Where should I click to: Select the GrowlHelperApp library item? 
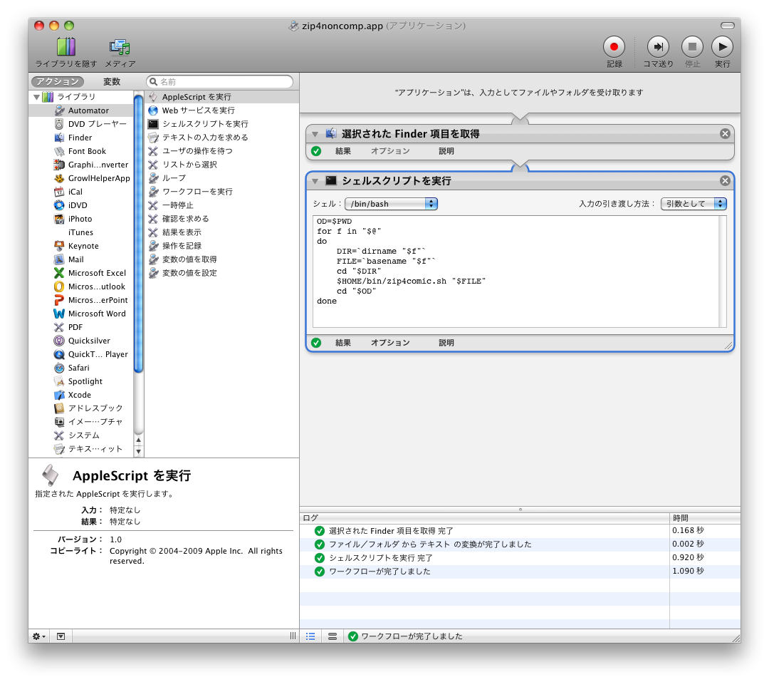coord(81,178)
